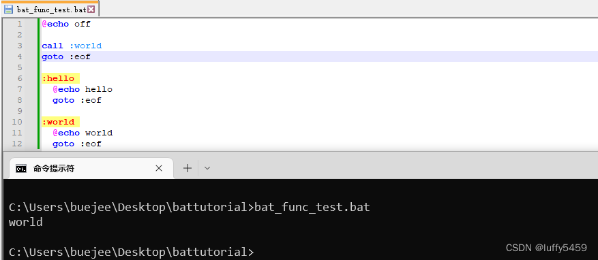This screenshot has height=260, width=598.
Task: Open a new terminal tab with plus
Action: coord(188,168)
